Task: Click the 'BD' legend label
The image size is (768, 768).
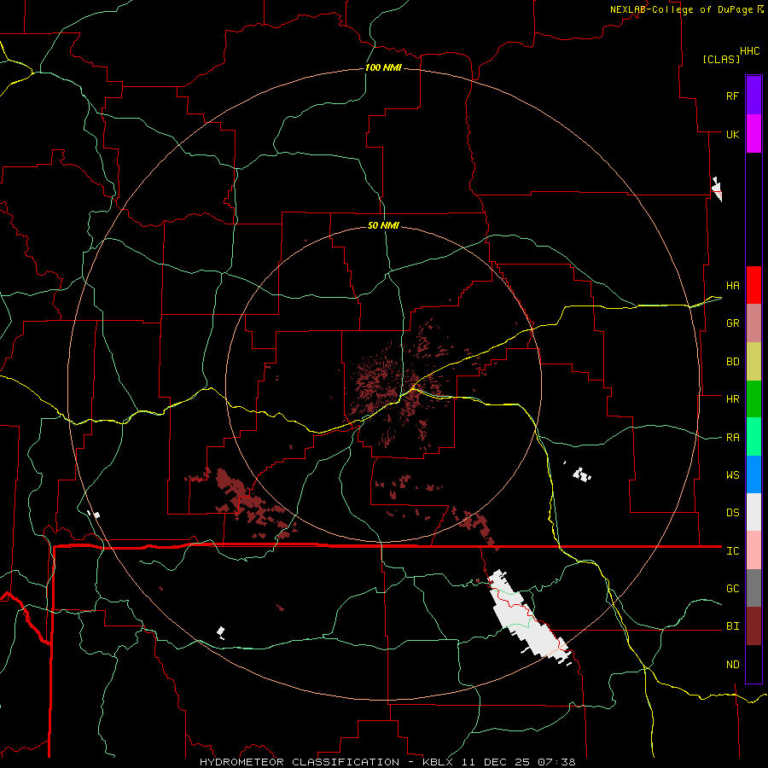Action: pos(733,362)
